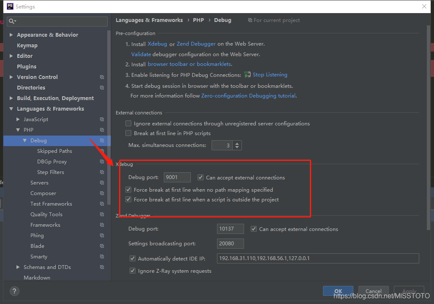The height and width of the screenshot is (304, 434).
Task: Expand the Schemas and DTDs node
Action: tap(18, 267)
